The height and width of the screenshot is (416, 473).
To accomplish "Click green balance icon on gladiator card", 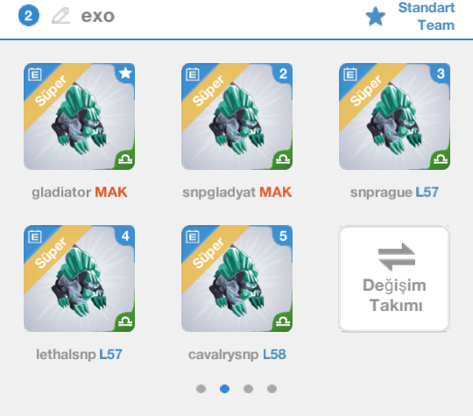I will [x=125, y=159].
